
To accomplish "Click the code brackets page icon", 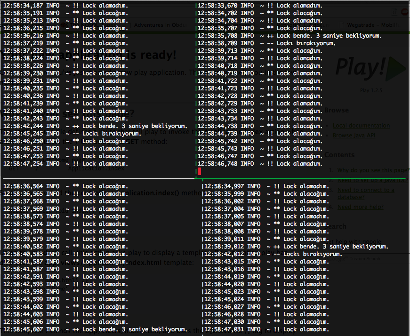I will (x=394, y=12).
